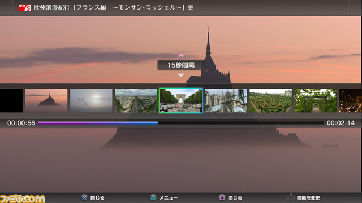362x203 pixels.
Task: Select the Champs-Élysées aerial view thumbnail
Action: click(x=136, y=100)
